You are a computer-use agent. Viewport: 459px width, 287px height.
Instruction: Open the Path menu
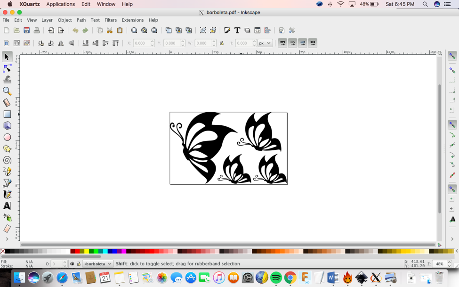[x=81, y=20]
